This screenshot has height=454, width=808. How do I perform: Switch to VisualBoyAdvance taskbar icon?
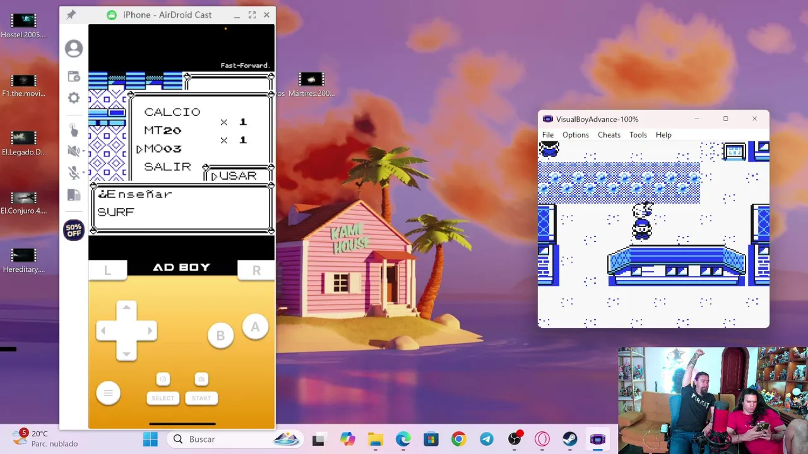(598, 439)
